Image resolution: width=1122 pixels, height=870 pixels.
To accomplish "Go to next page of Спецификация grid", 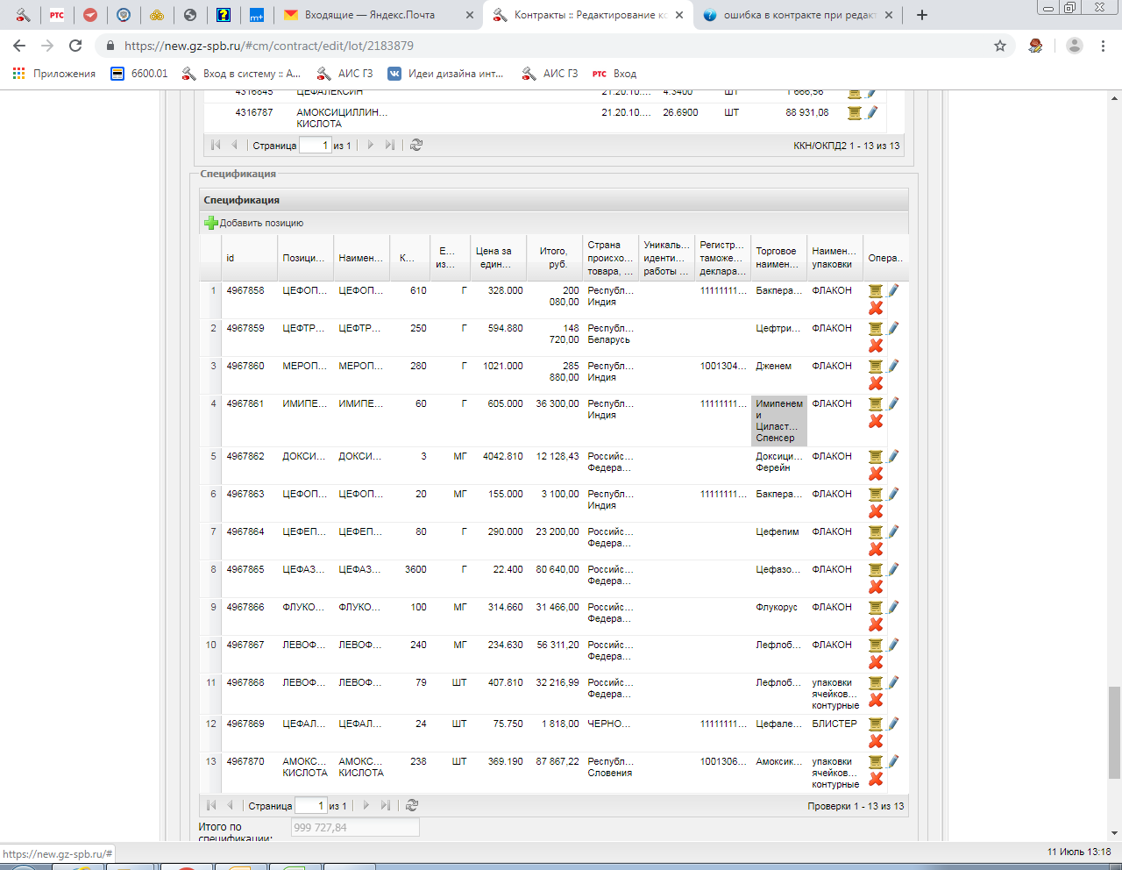I will (366, 805).
